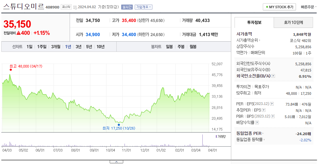Click the 상장주식수 value 5,258,856
This screenshot has height=164, width=318.
(303, 47)
